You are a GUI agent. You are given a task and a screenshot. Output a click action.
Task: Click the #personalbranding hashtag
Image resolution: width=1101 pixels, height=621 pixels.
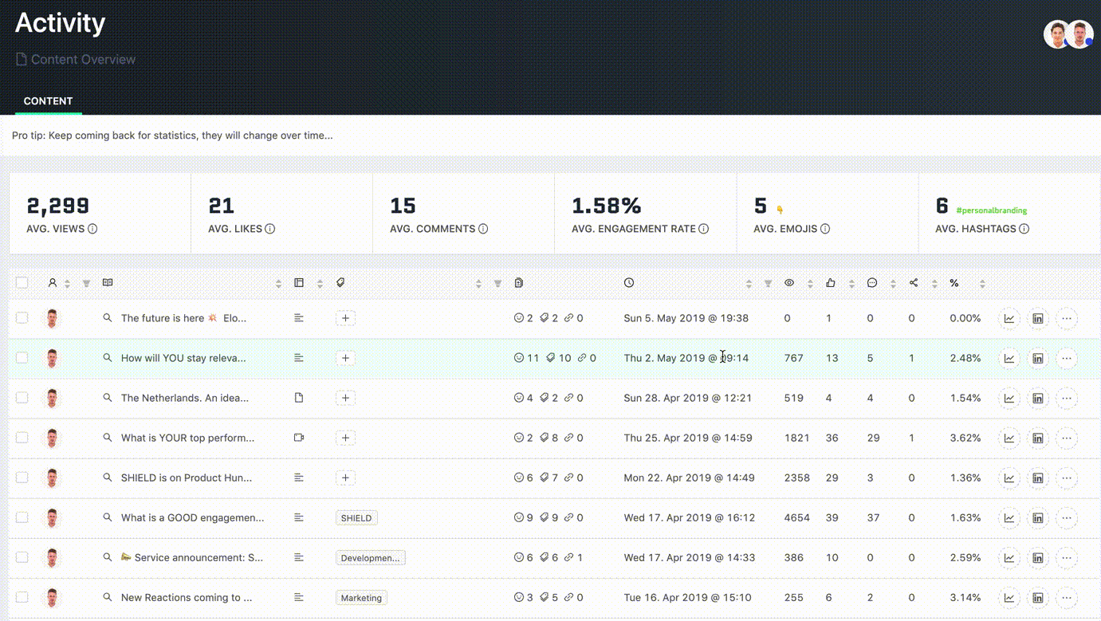(x=991, y=210)
